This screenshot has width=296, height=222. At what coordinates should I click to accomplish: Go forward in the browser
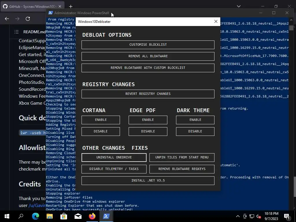tap(17, 19)
